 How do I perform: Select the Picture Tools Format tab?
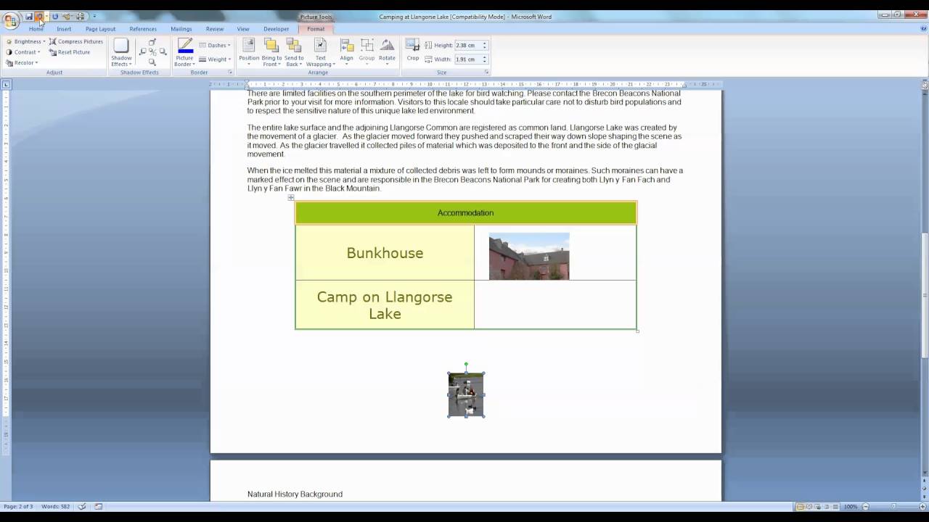[316, 29]
